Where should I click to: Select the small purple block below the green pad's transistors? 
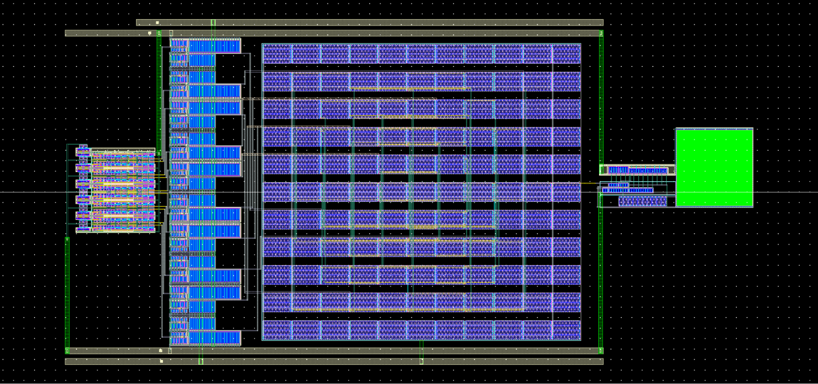pyautogui.click(x=642, y=201)
